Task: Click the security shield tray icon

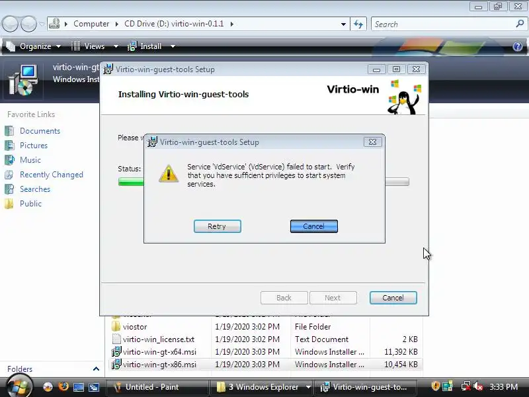Action: (x=436, y=386)
